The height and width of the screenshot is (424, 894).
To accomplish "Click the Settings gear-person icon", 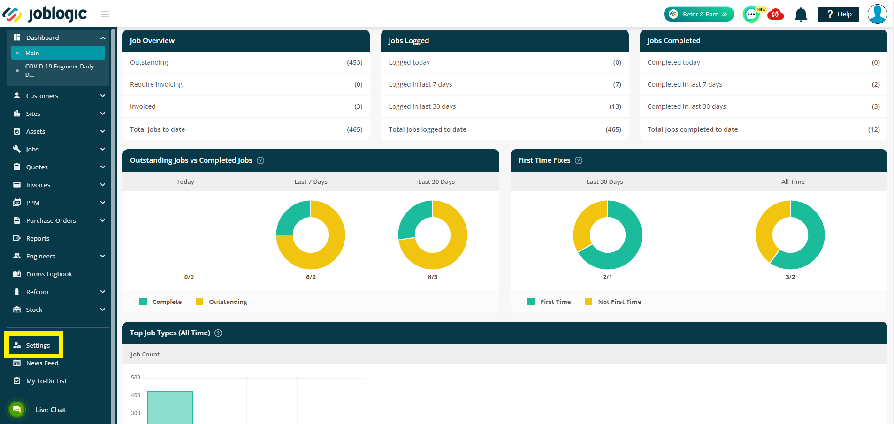I will click(x=17, y=345).
